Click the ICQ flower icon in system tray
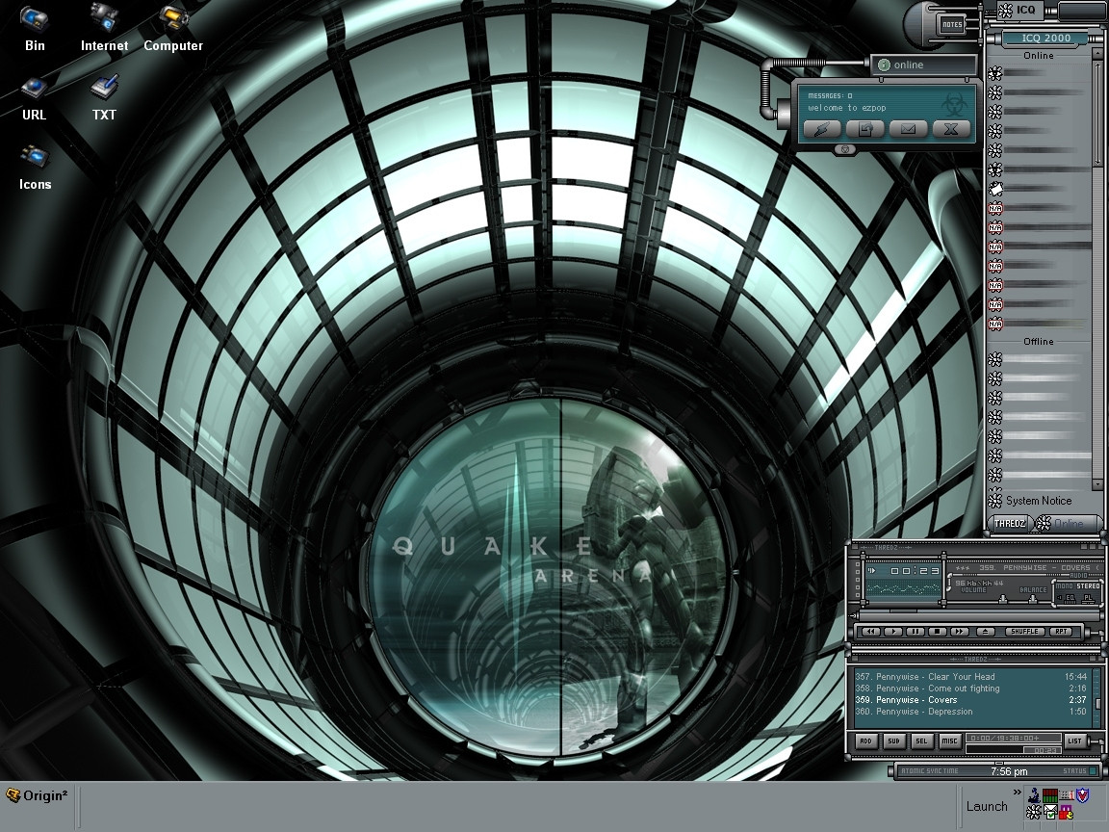Viewport: 1109px width, 832px height. point(1033,812)
